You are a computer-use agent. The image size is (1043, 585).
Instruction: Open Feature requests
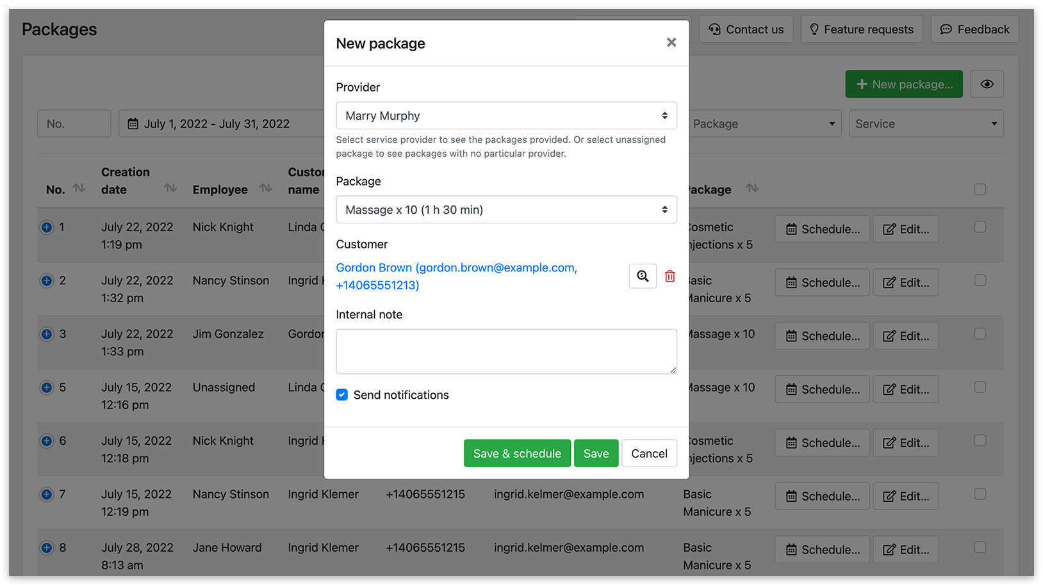point(862,29)
